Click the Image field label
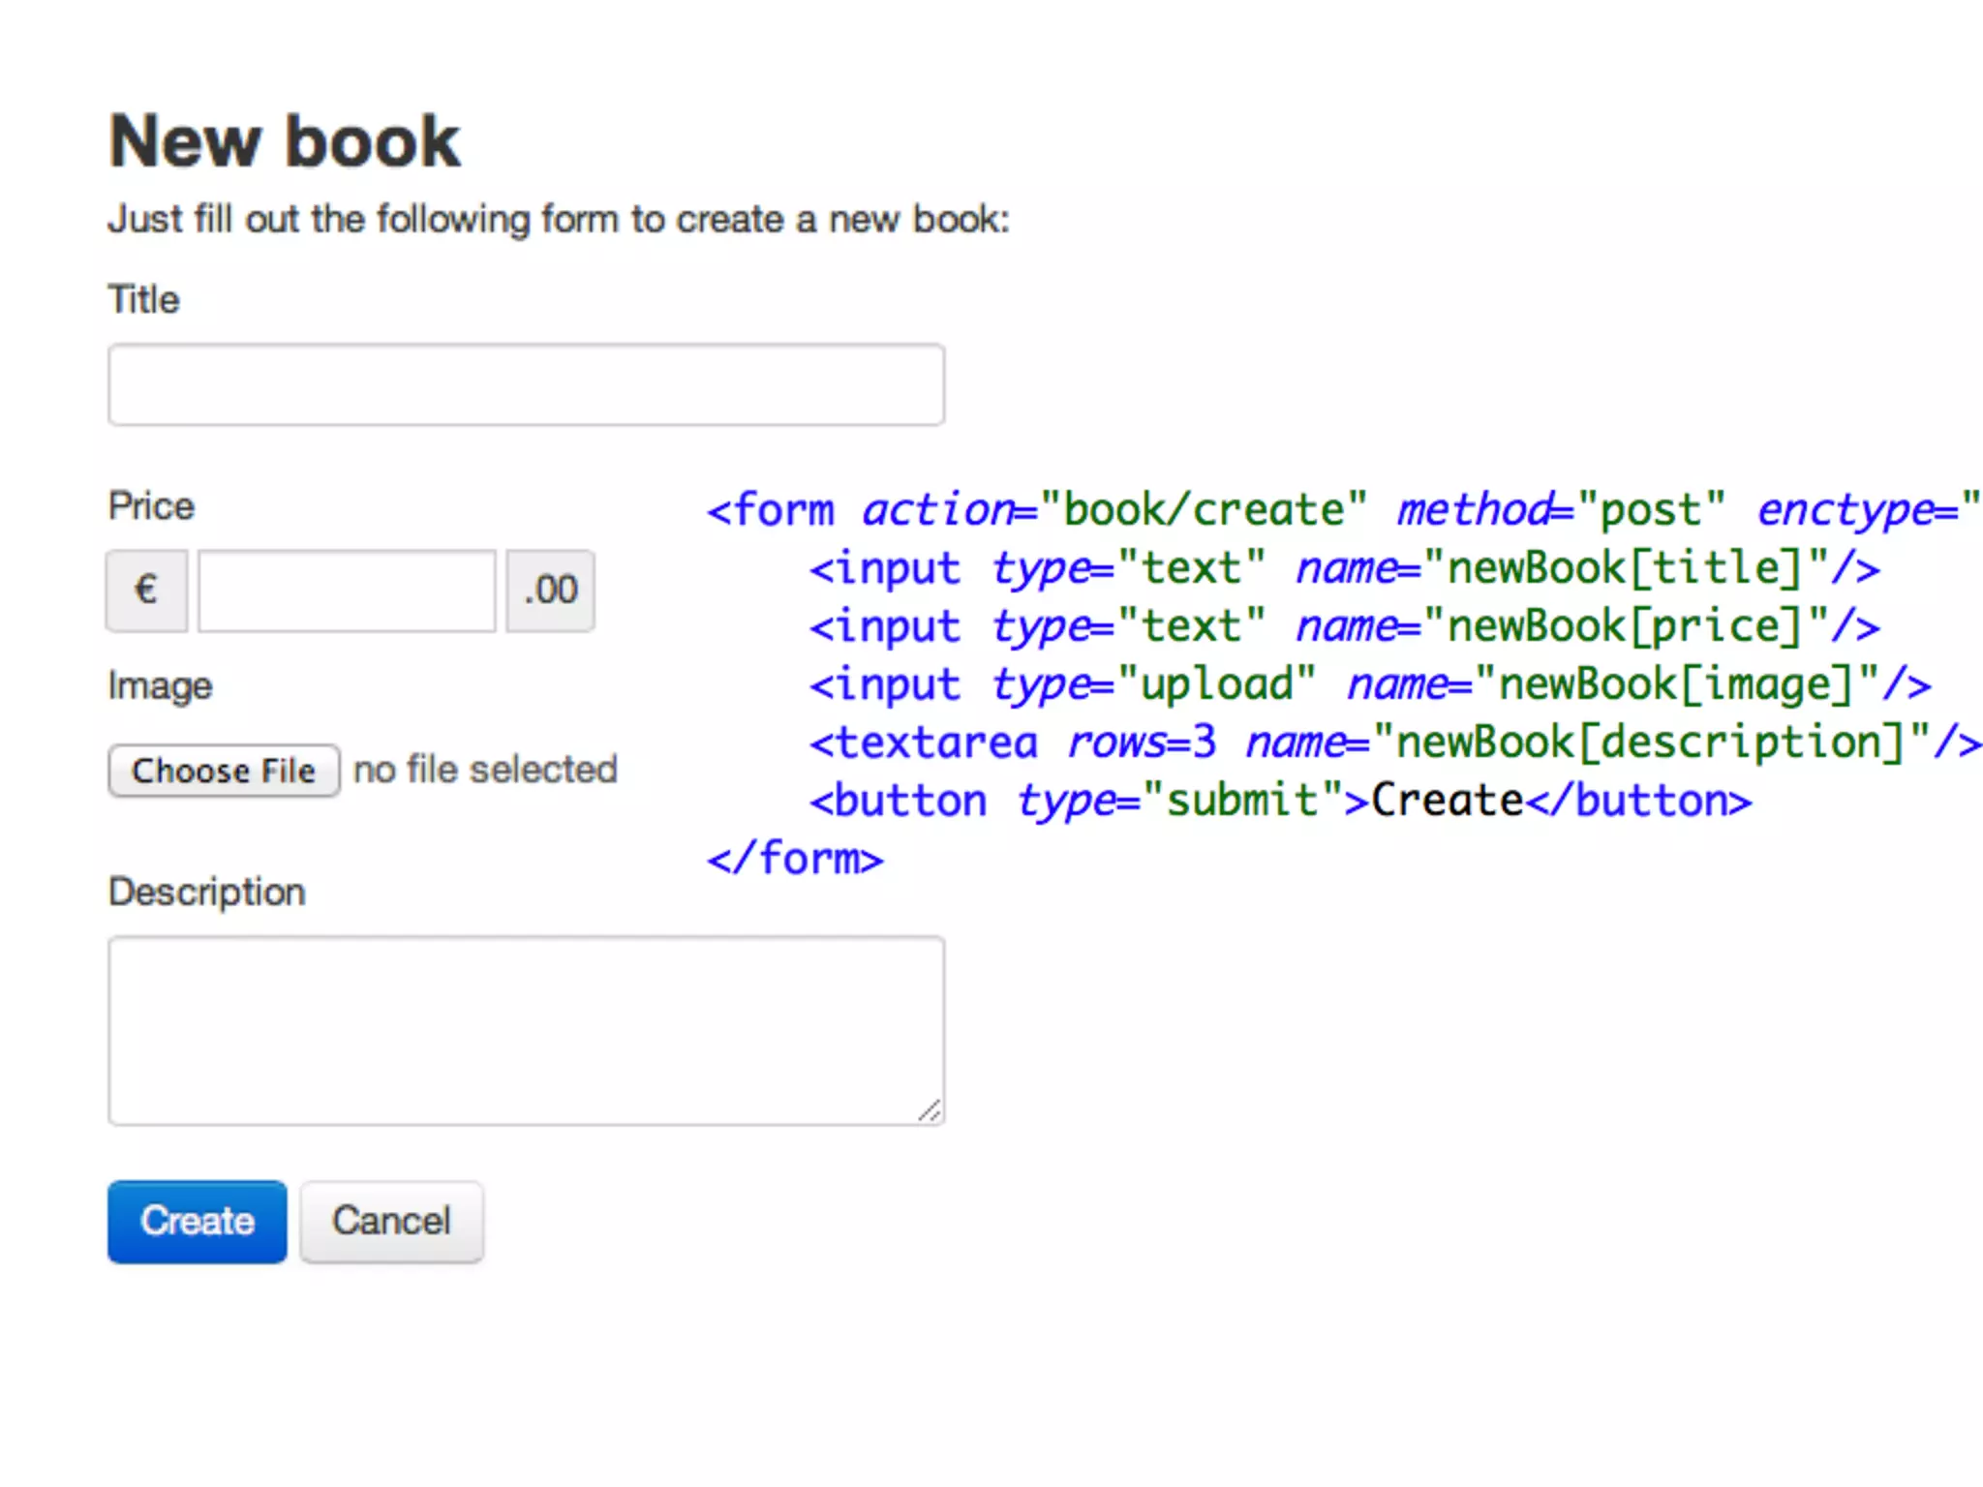This screenshot has width=1983, height=1487. [160, 685]
